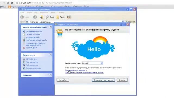The image size is (174, 98).
Task: Open Мои документы link
Action: [32, 62]
